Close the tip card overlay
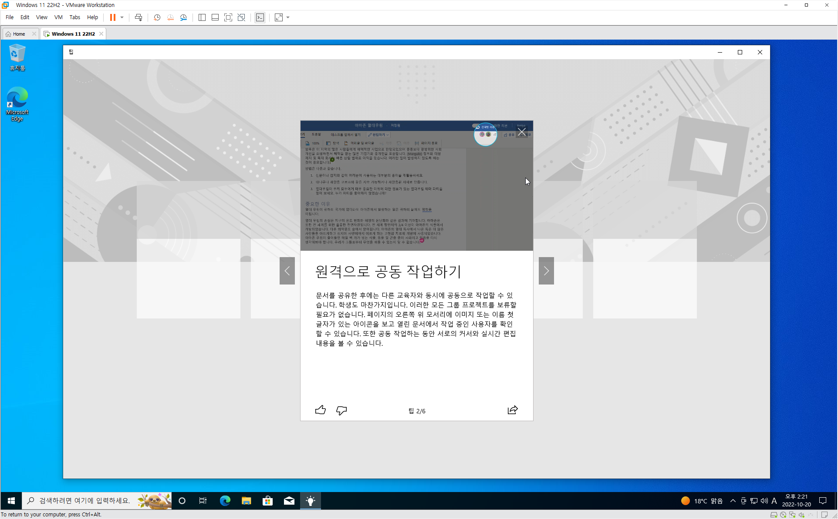 pyautogui.click(x=522, y=132)
